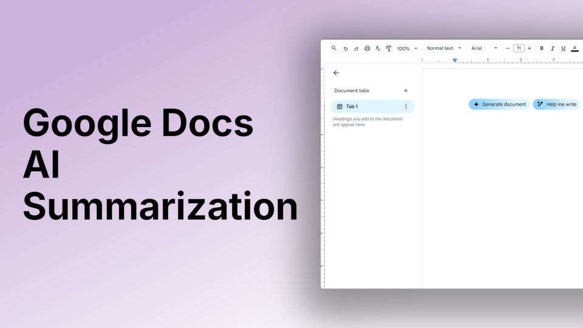Select Tab 1 in document tabs
The image size is (583, 328).
point(372,106)
